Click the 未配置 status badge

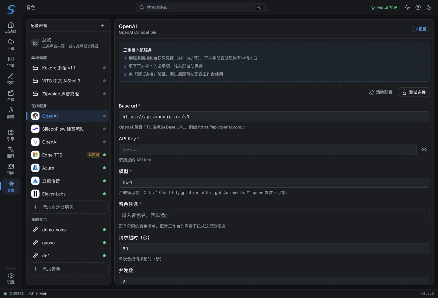point(421,29)
